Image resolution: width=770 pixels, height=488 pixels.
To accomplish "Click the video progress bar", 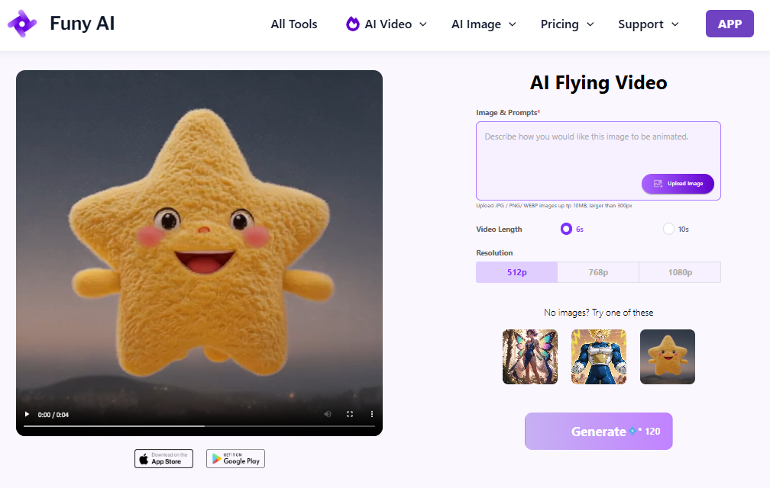I will 199,425.
